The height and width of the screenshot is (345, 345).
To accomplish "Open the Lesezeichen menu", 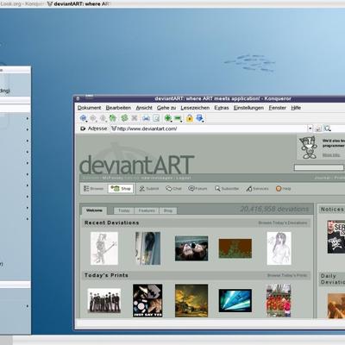I will pyautogui.click(x=195, y=108).
